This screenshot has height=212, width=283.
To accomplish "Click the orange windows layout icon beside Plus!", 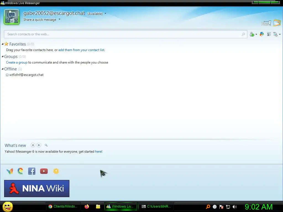I will [277, 23].
